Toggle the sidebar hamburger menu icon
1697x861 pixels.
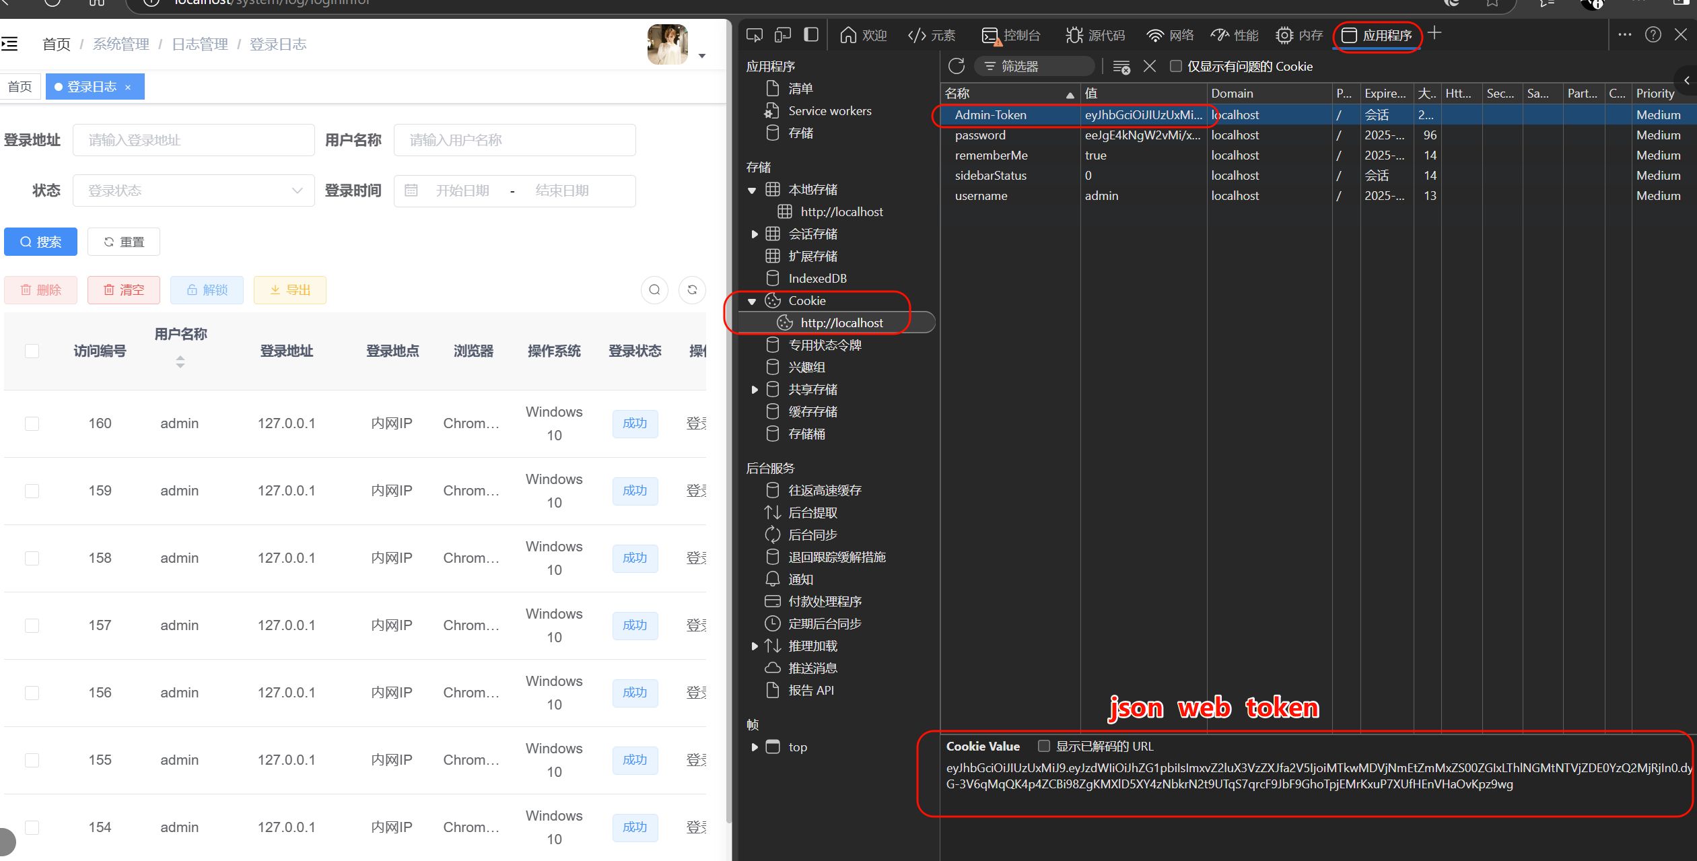10,44
